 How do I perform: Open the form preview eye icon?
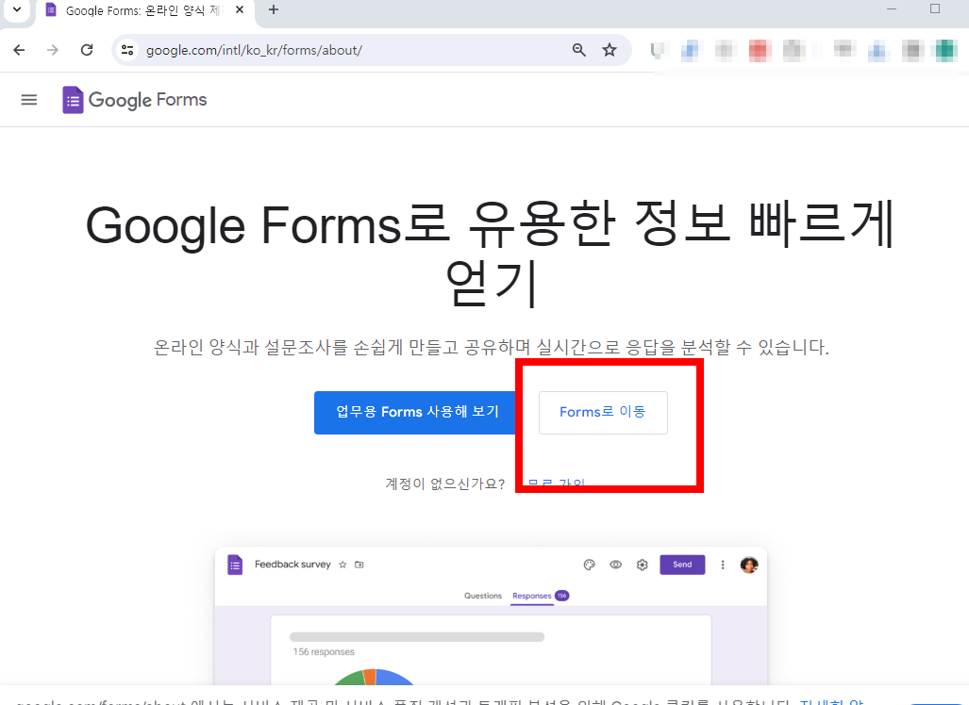pyautogui.click(x=615, y=564)
